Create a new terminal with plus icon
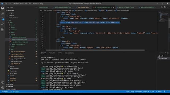Viewport: 170px width, 95px height. pyautogui.click(x=161, y=53)
